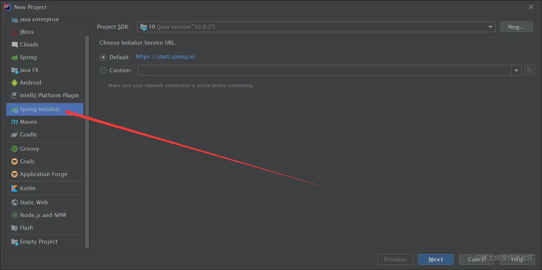Click the Grails icon
Image resolution: width=542 pixels, height=270 pixels.
15,161
